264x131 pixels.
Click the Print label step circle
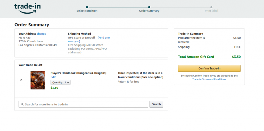coord(211,7)
